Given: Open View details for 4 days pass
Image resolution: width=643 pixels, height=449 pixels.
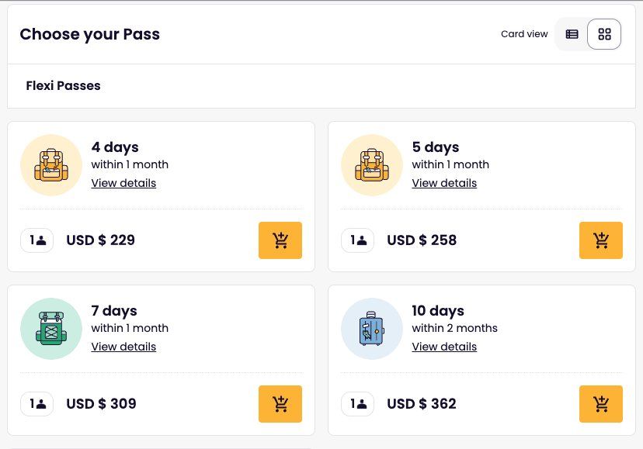Looking at the screenshot, I should 123,183.
